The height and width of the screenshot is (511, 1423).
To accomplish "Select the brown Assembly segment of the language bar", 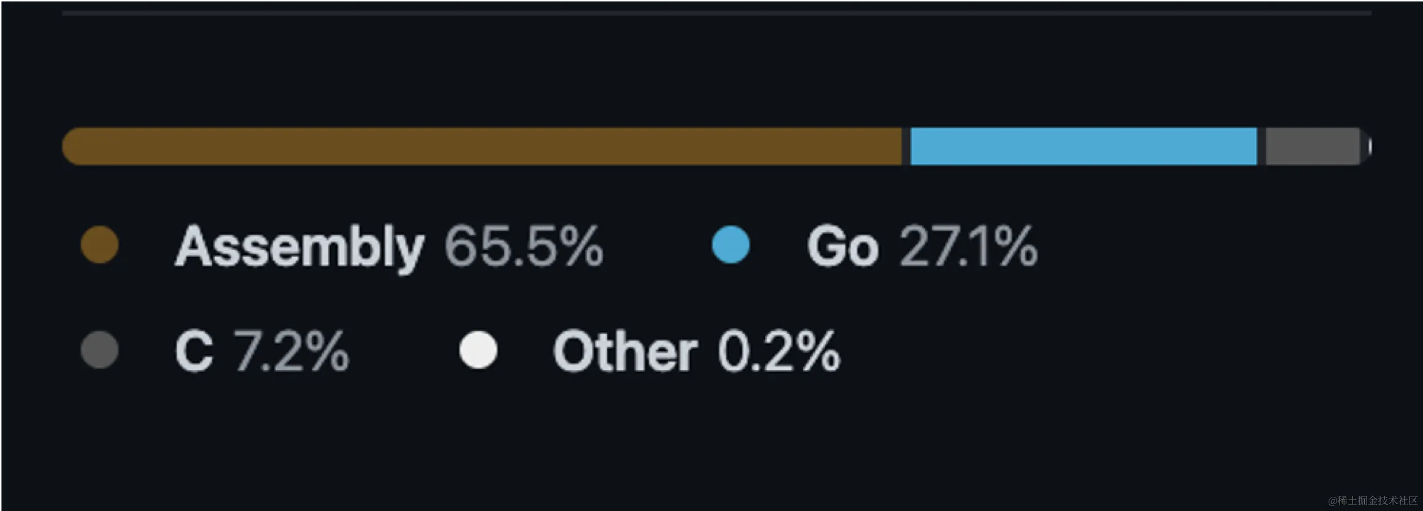I will click(482, 147).
